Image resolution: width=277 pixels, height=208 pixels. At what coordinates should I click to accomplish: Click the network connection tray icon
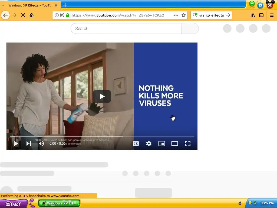point(255,203)
